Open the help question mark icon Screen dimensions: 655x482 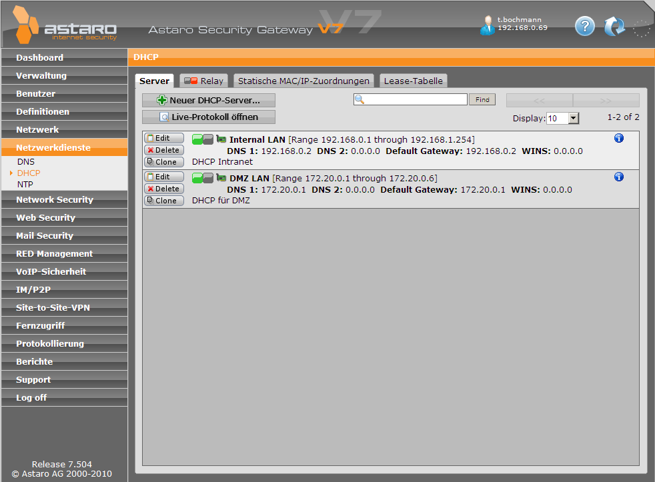pyautogui.click(x=585, y=26)
